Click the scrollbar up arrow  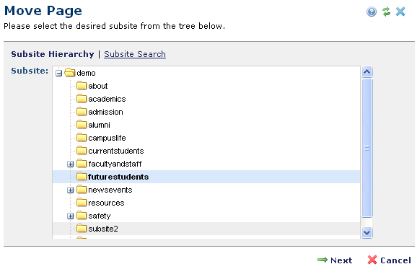coord(366,72)
